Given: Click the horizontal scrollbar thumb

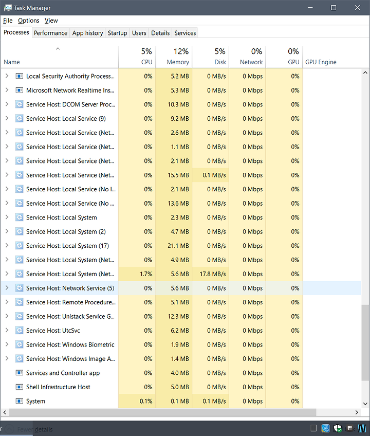Looking at the screenshot, I should (x=162, y=412).
